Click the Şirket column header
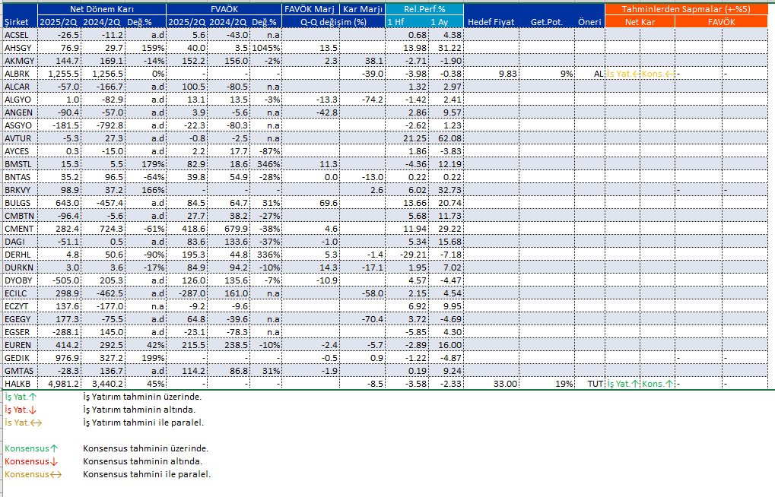 click(15, 22)
